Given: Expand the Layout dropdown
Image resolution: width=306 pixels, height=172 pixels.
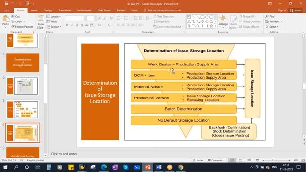Looking at the screenshot, I should [54, 17].
